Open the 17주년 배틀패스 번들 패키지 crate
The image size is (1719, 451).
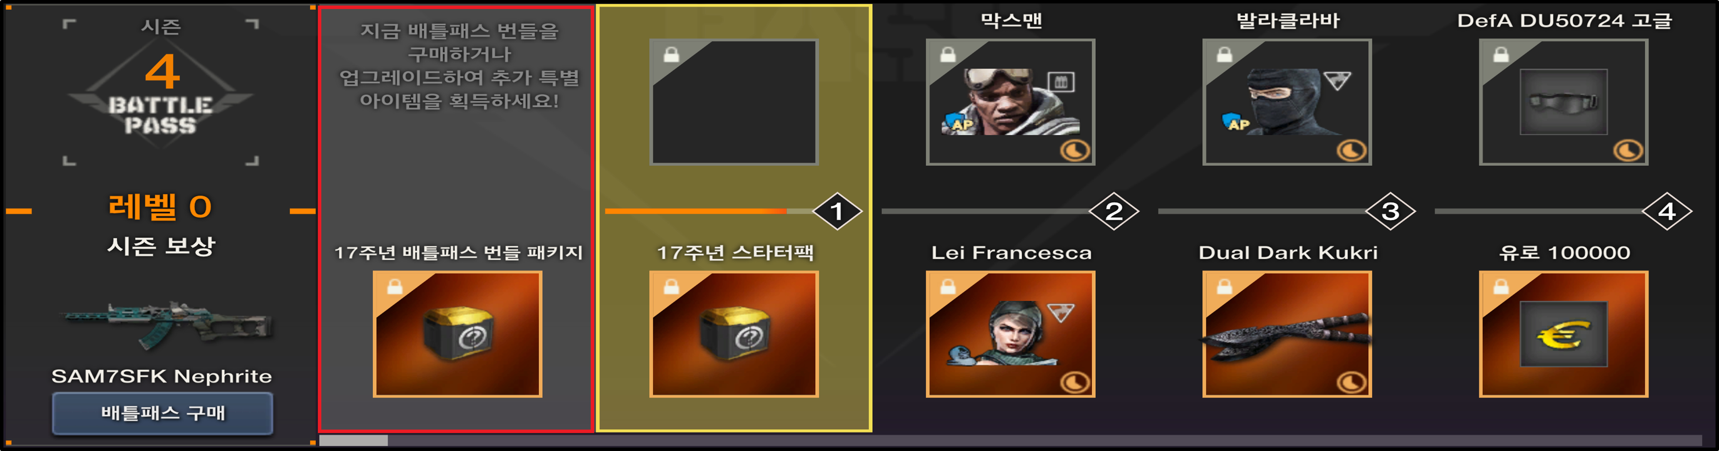pos(457,334)
